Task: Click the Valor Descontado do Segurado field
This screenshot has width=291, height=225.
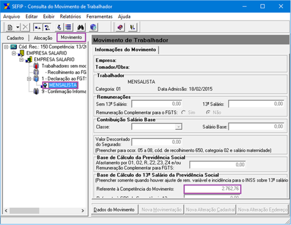Action: [157, 142]
